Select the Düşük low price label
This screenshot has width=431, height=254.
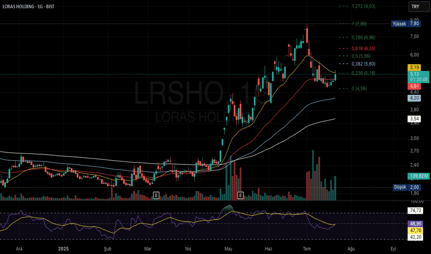click(400, 187)
